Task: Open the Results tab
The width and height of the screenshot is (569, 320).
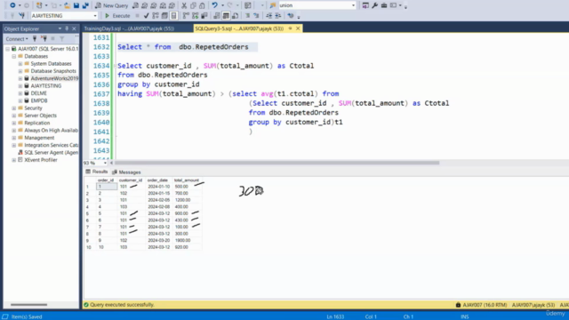Action: click(97, 172)
